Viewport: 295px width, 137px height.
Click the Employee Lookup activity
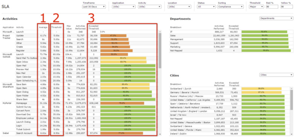[25, 118]
